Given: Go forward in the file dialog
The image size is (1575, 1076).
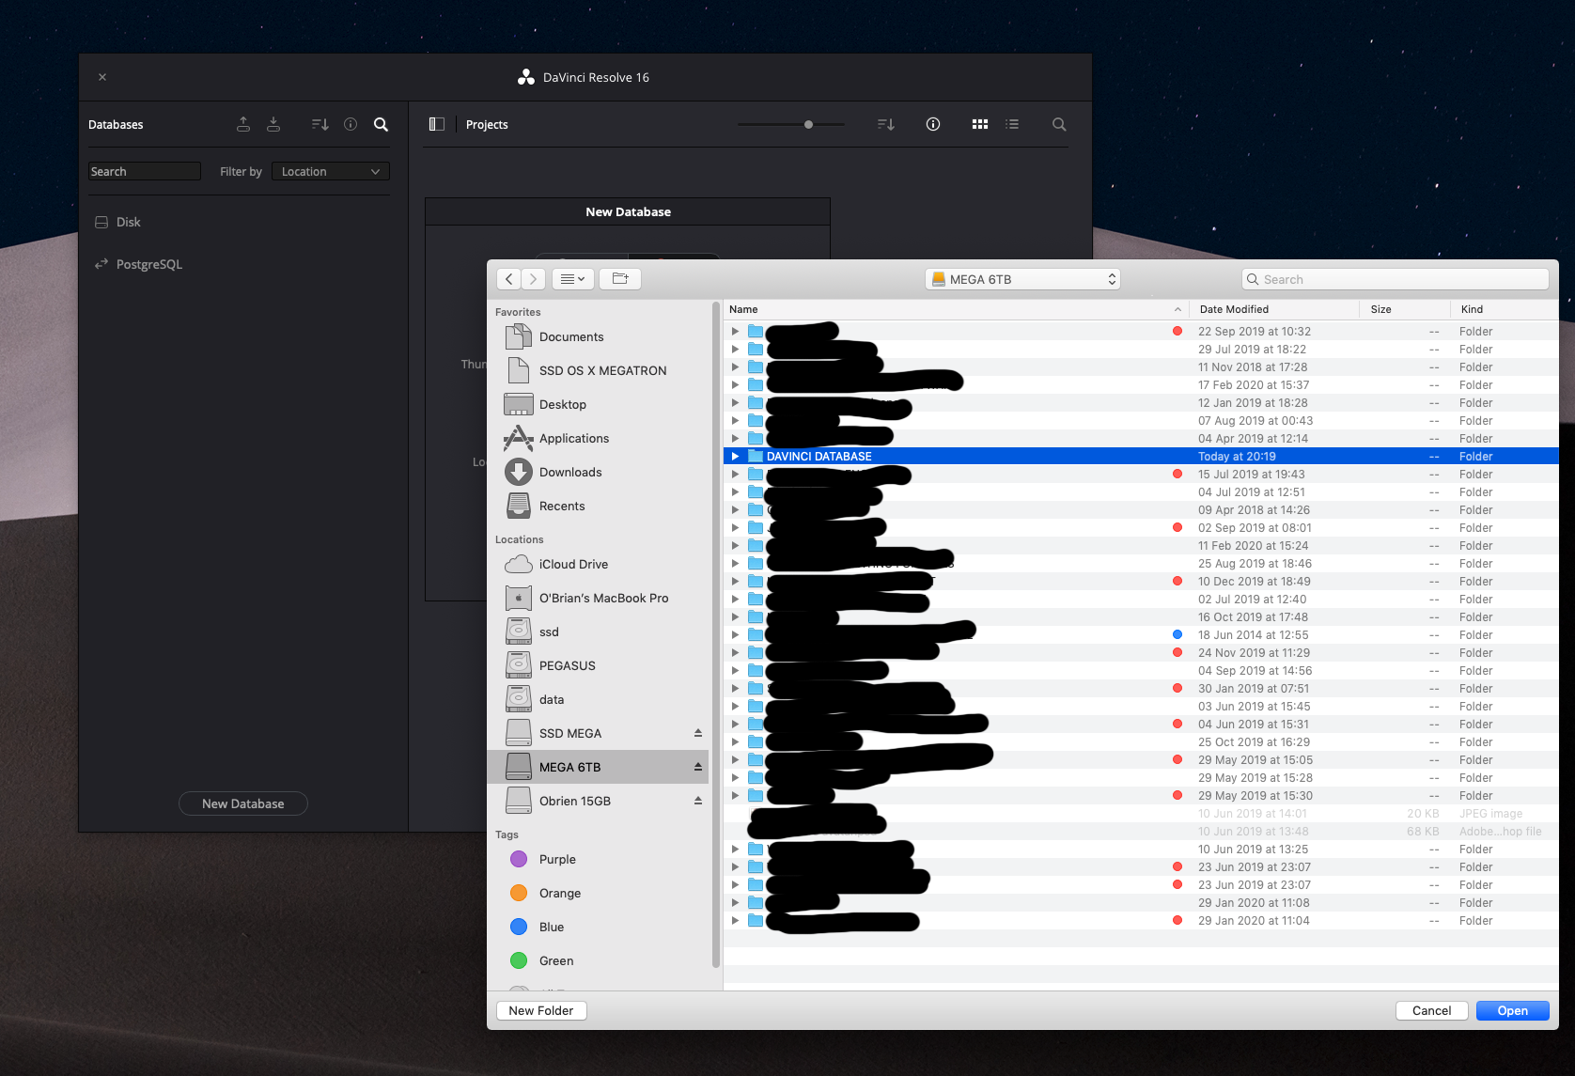Looking at the screenshot, I should (533, 279).
